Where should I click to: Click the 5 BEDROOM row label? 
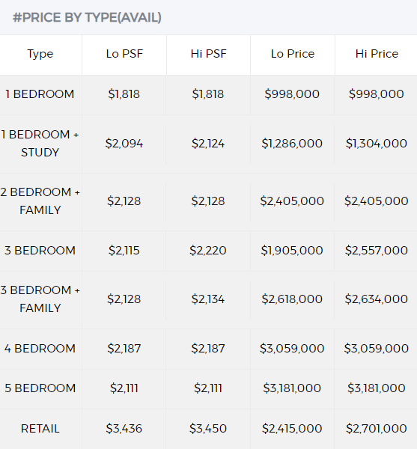pos(40,388)
